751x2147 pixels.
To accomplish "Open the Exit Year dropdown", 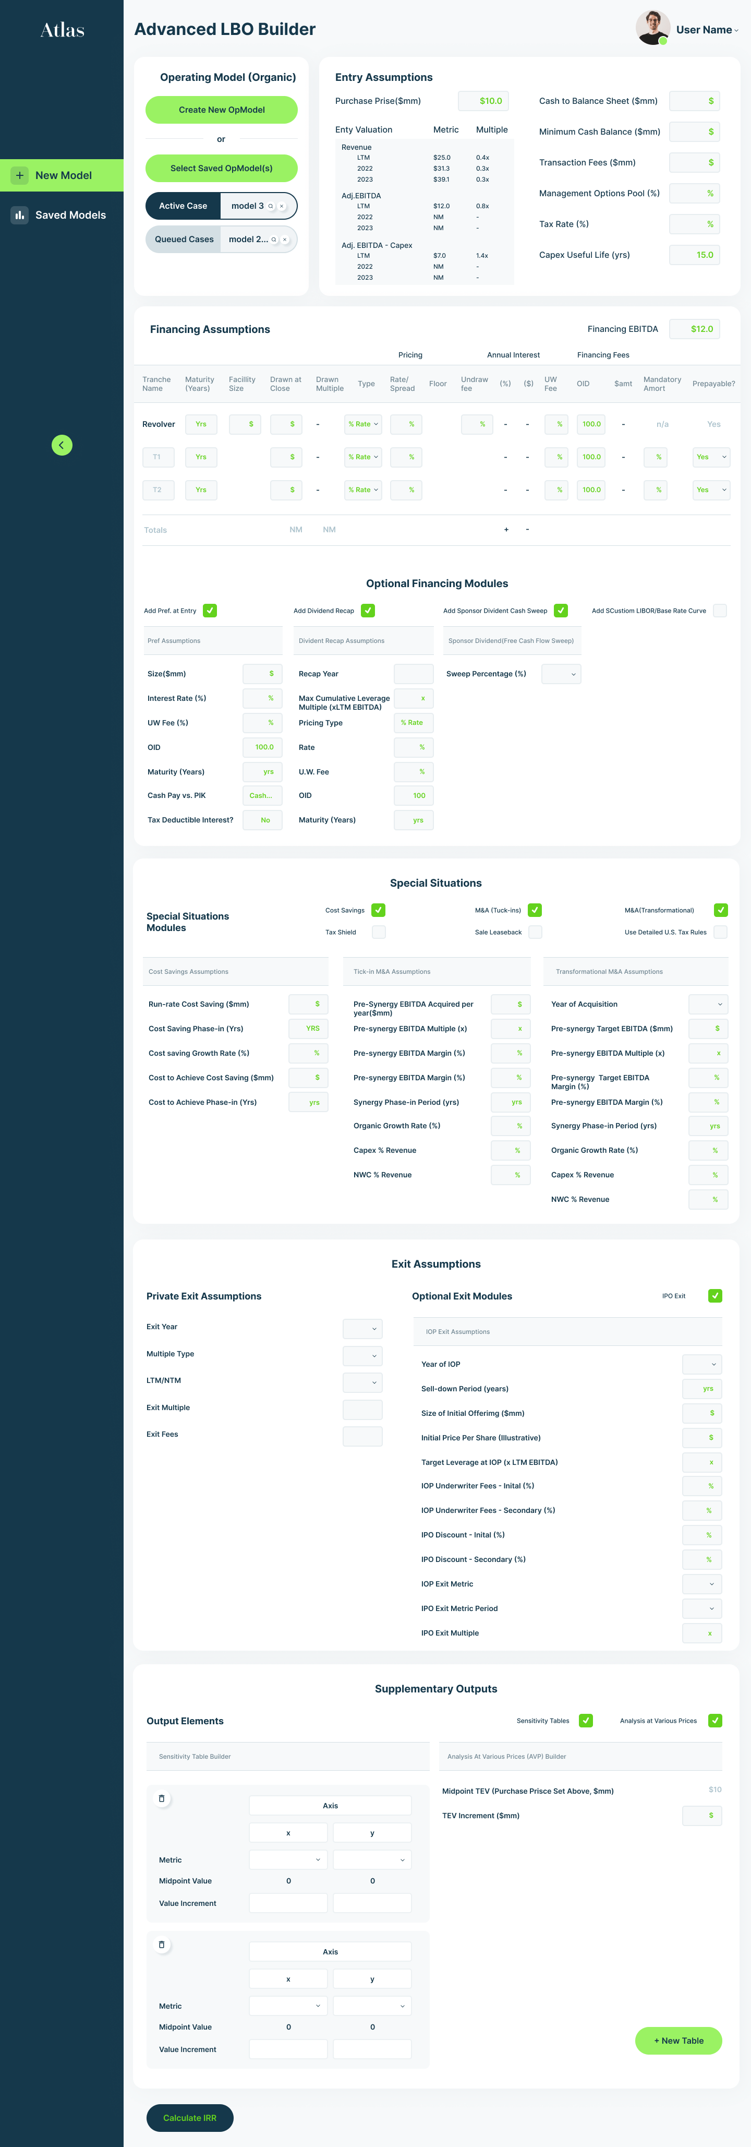I will pyautogui.click(x=363, y=1328).
